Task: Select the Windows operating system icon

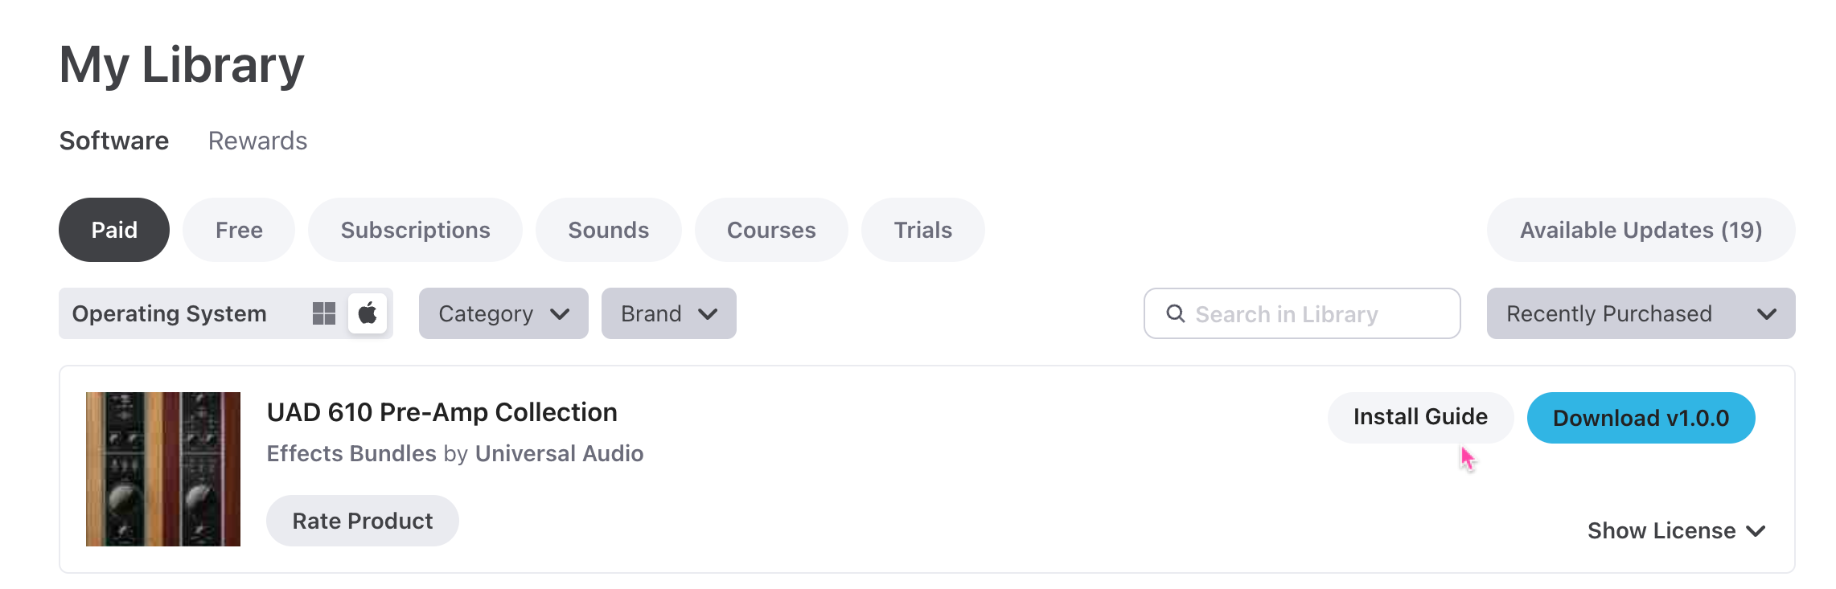Action: click(x=323, y=313)
